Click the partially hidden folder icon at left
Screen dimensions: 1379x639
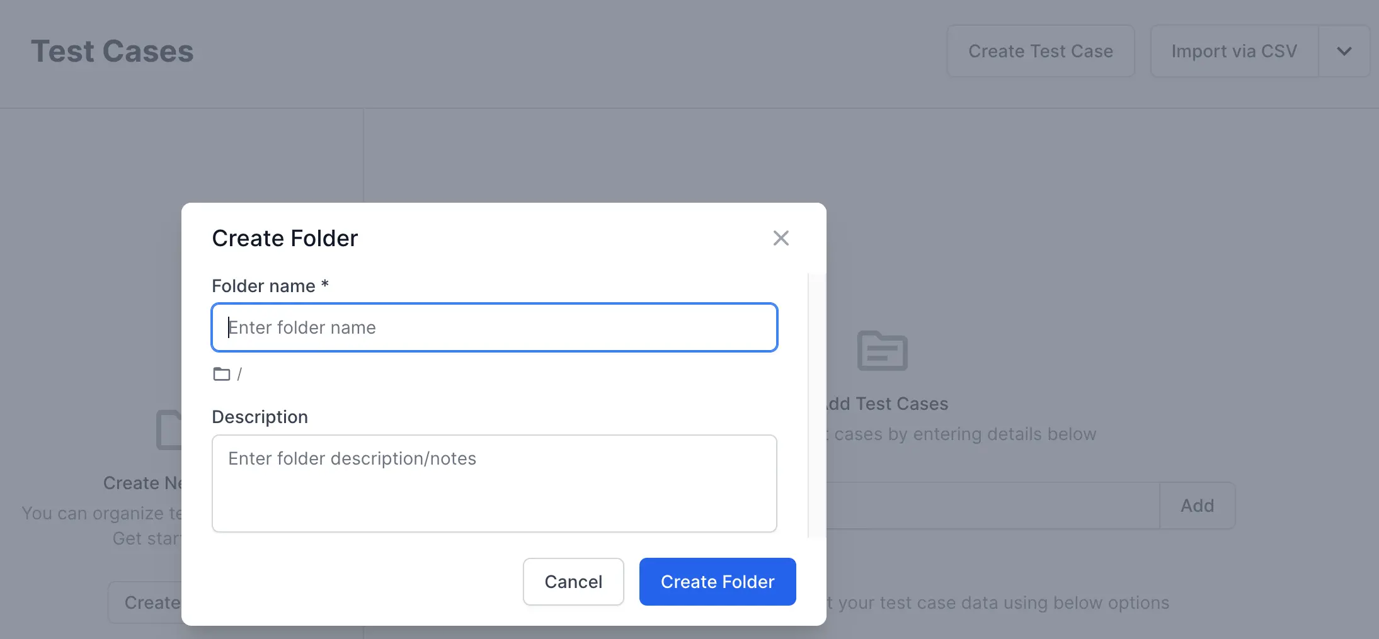pyautogui.click(x=168, y=430)
